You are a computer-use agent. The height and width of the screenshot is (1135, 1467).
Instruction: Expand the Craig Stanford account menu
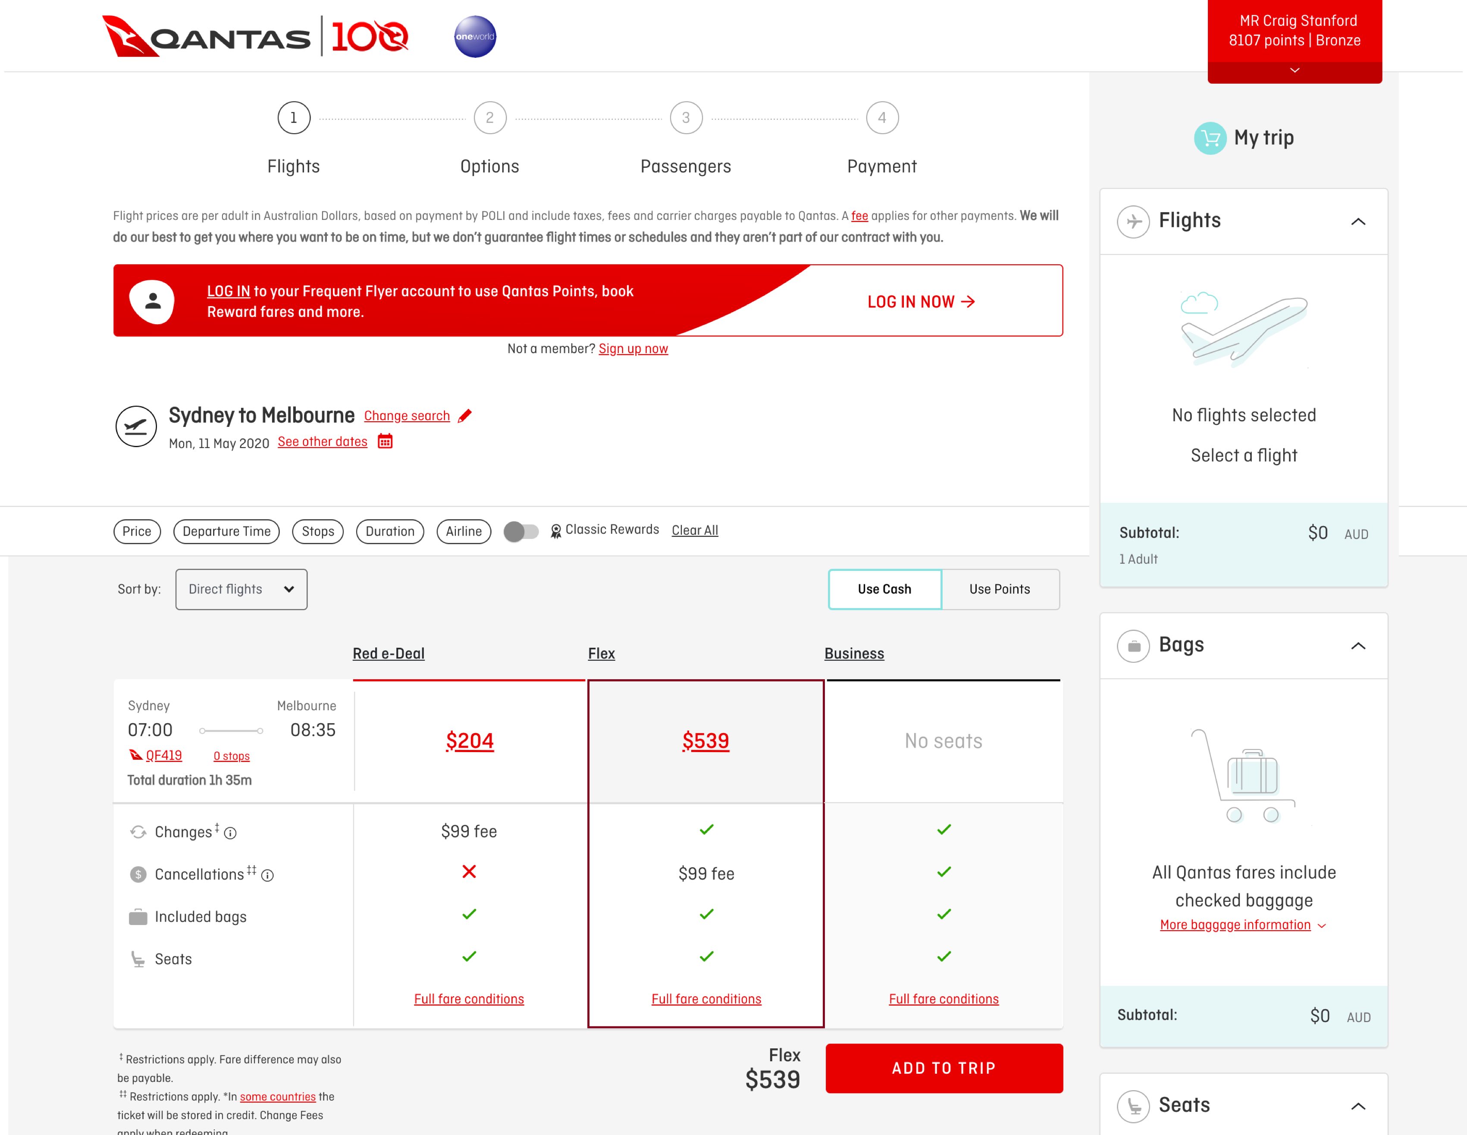pos(1295,71)
